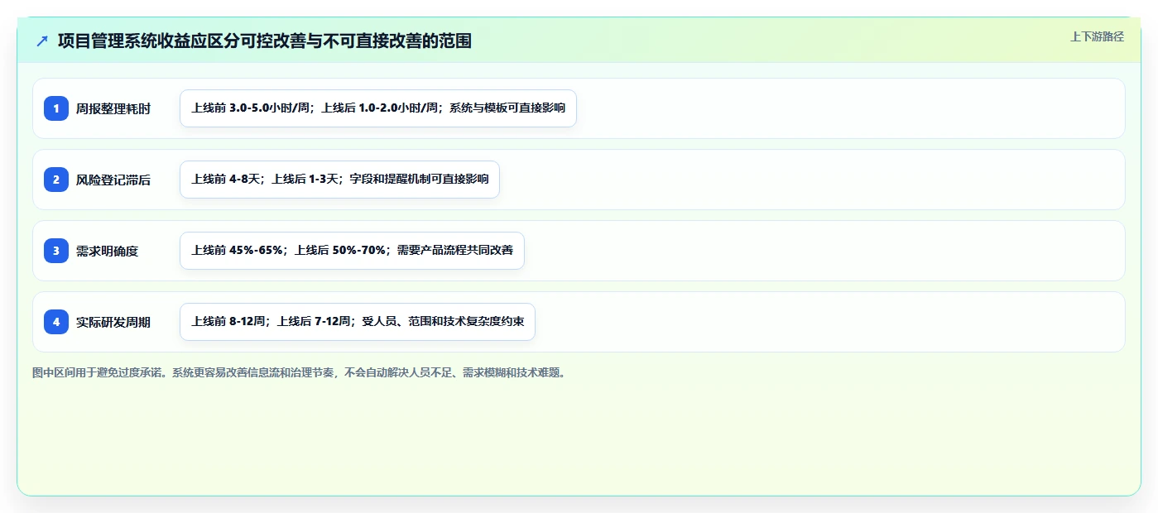The height and width of the screenshot is (513, 1158).
Task: Click the 需求明确度 row label
Action: coord(107,251)
